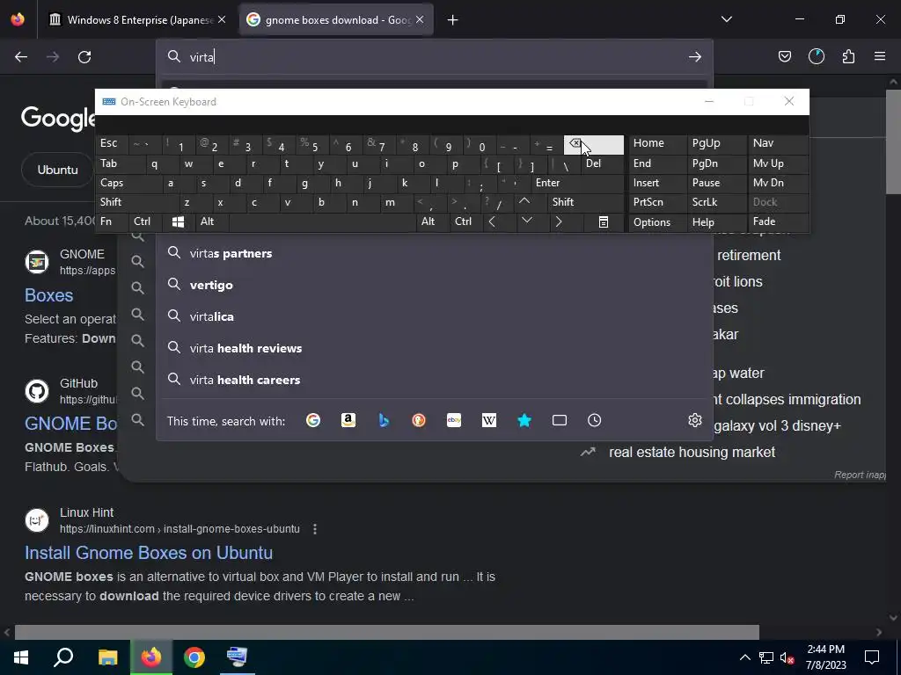Open the Pocket save icon
The image size is (901, 675).
(784, 56)
